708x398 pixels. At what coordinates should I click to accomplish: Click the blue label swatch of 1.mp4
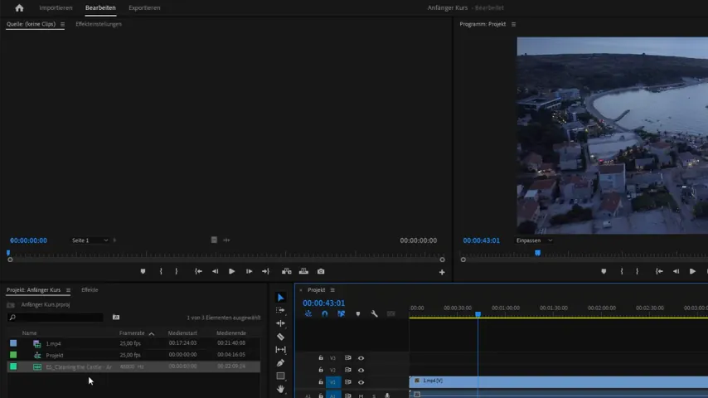coord(13,343)
